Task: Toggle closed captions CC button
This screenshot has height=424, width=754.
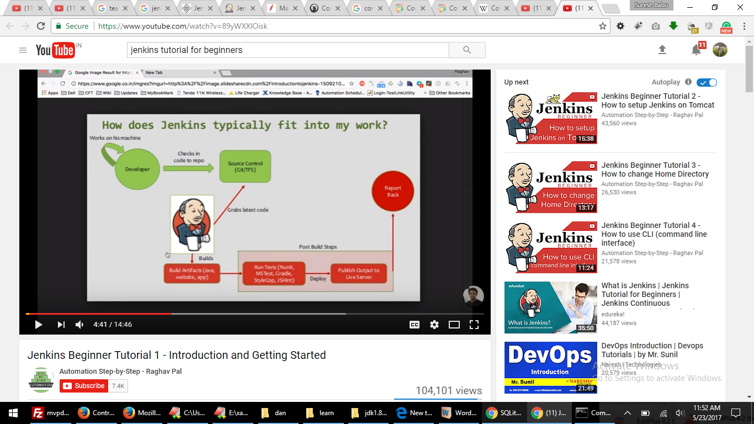Action: 415,325
